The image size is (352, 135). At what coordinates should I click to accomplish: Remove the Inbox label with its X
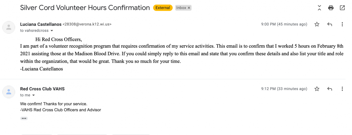189,8
